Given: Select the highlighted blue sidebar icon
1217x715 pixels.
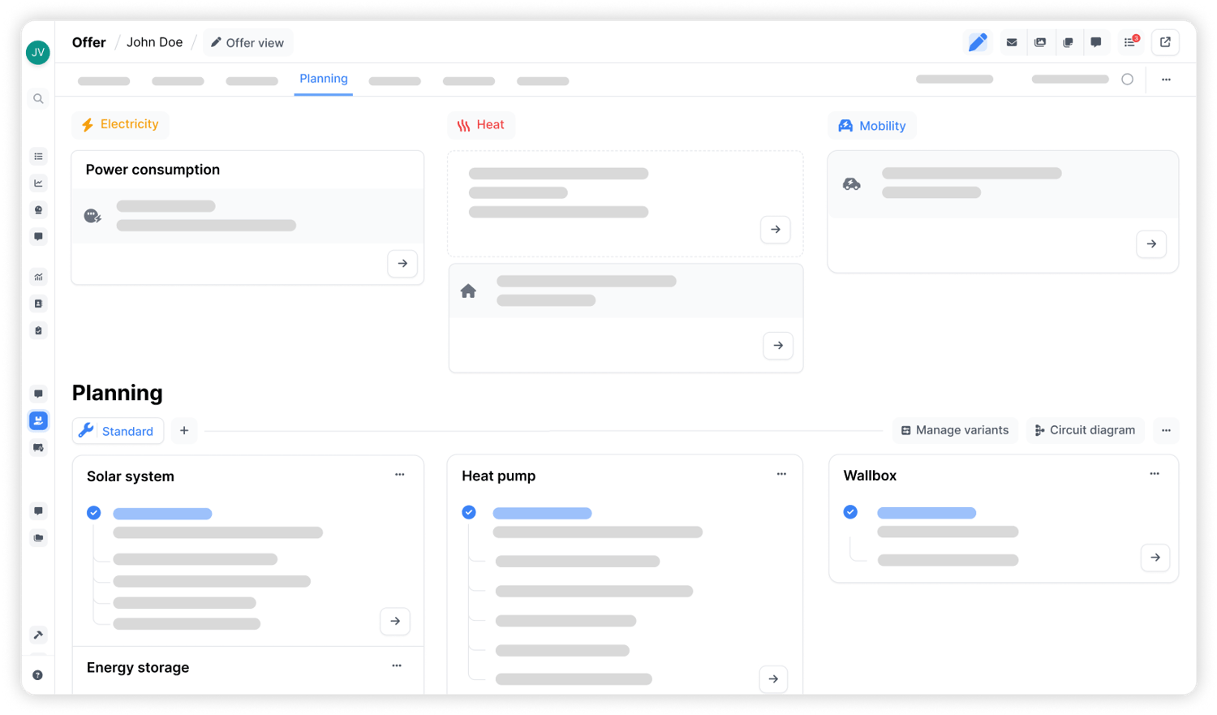Looking at the screenshot, I should 38,420.
